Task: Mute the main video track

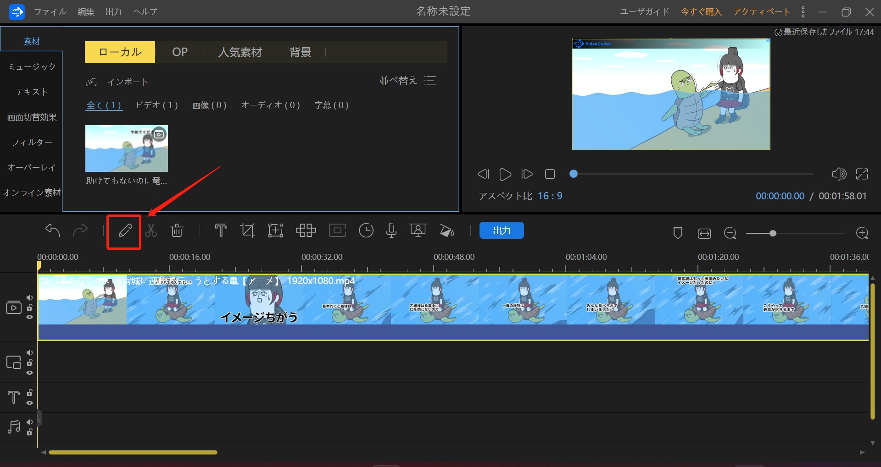Action: (x=29, y=298)
